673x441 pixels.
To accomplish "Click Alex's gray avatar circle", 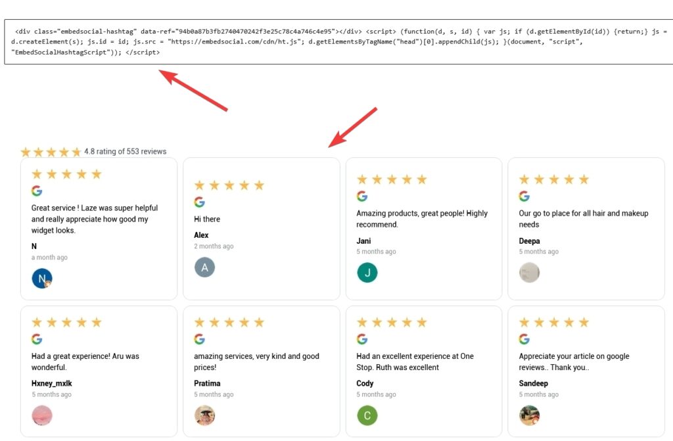I will 204,267.
